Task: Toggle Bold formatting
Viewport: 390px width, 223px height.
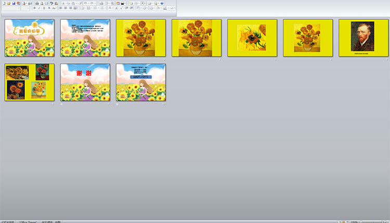Action: (x=34, y=8)
